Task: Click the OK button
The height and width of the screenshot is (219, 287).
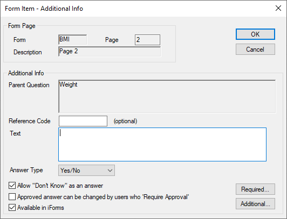Action: pyautogui.click(x=255, y=34)
